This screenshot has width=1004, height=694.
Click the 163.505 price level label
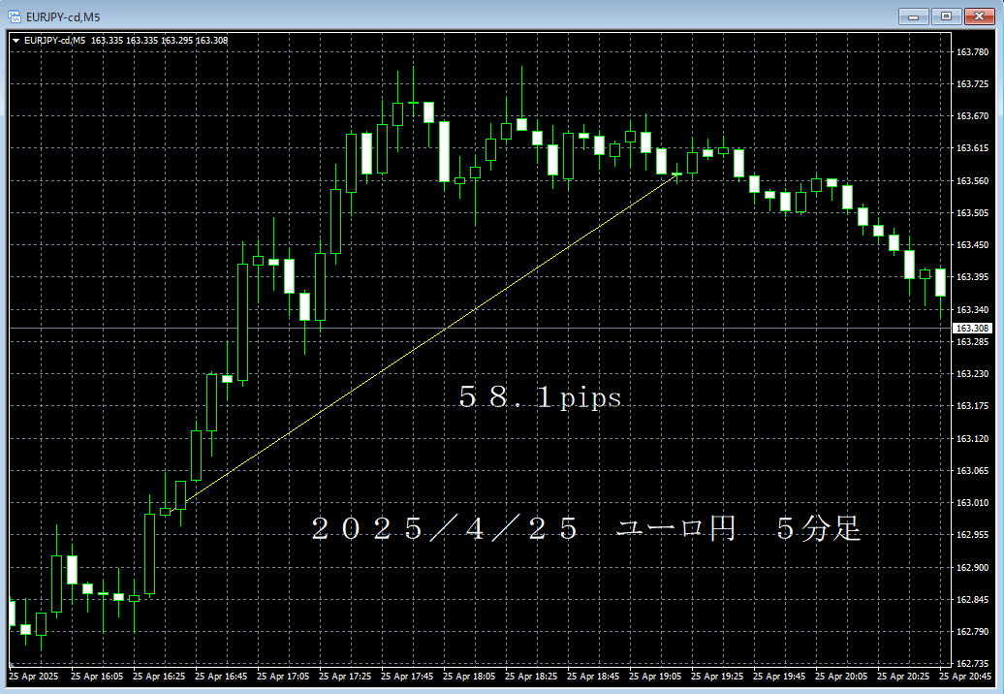pyautogui.click(x=972, y=212)
